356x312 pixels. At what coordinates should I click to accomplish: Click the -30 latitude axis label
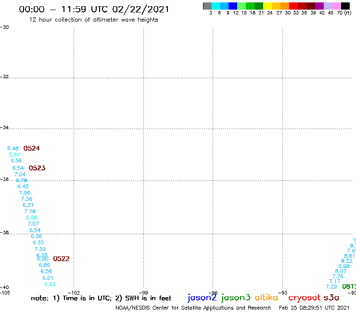[x=4, y=27]
